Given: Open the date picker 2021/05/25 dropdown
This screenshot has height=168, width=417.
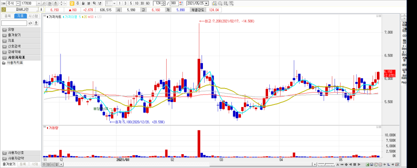Looking at the screenshot, I should click(x=207, y=3).
